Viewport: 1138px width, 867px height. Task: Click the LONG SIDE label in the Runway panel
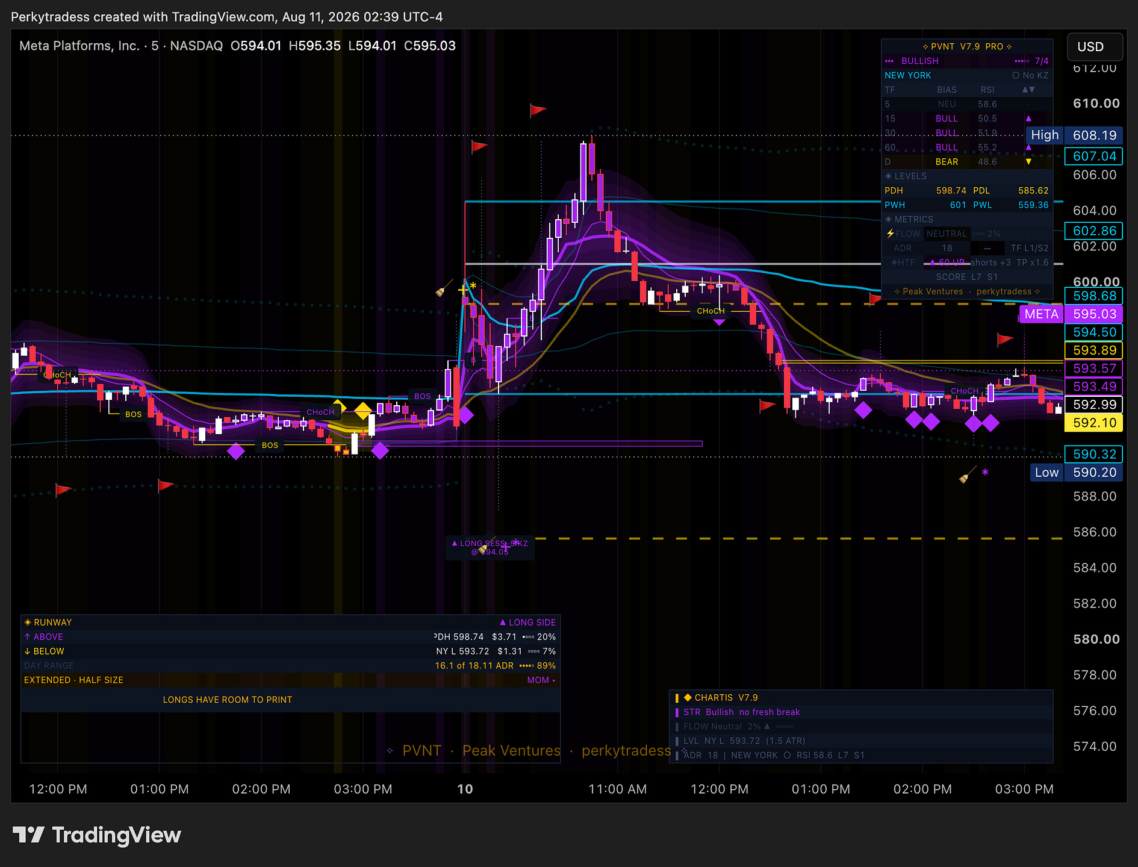click(x=528, y=622)
